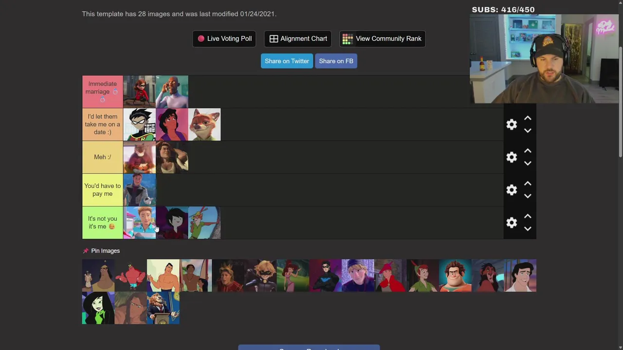The width and height of the screenshot is (623, 350).
Task: Select the red-hatted caped prince image
Action: coord(390,276)
